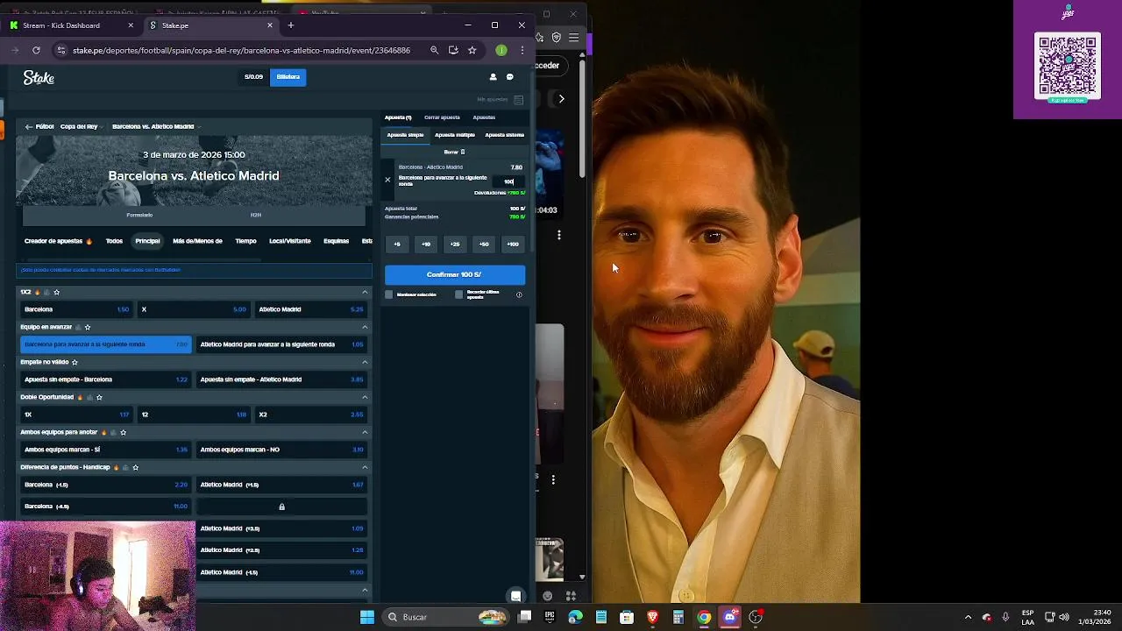Pick Ambos equipos marcan - NO
This screenshot has height=631, width=1122.
tap(281, 450)
